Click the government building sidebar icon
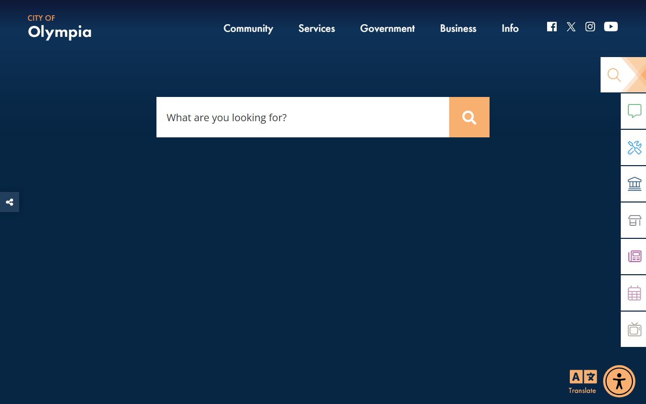Viewport: 646px width, 404px height. [x=634, y=184]
